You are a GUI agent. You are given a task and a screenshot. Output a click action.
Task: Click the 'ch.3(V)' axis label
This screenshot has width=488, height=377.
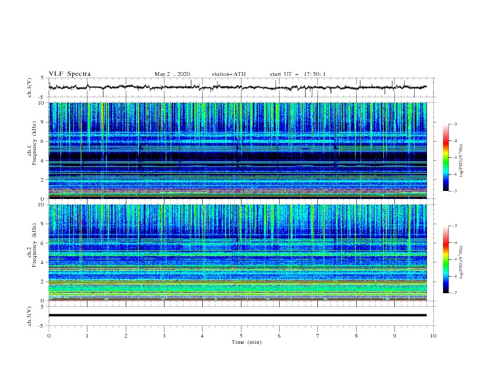[x=29, y=316]
